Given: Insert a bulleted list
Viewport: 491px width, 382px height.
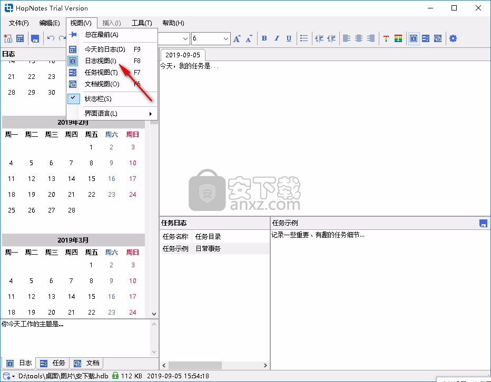Looking at the screenshot, I should 304,38.
